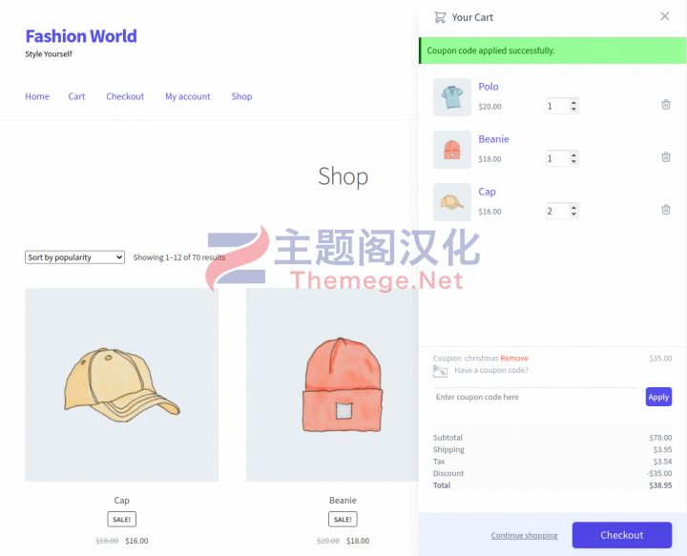Click the SALE! badge under Beanie
687x556 pixels.
(343, 519)
